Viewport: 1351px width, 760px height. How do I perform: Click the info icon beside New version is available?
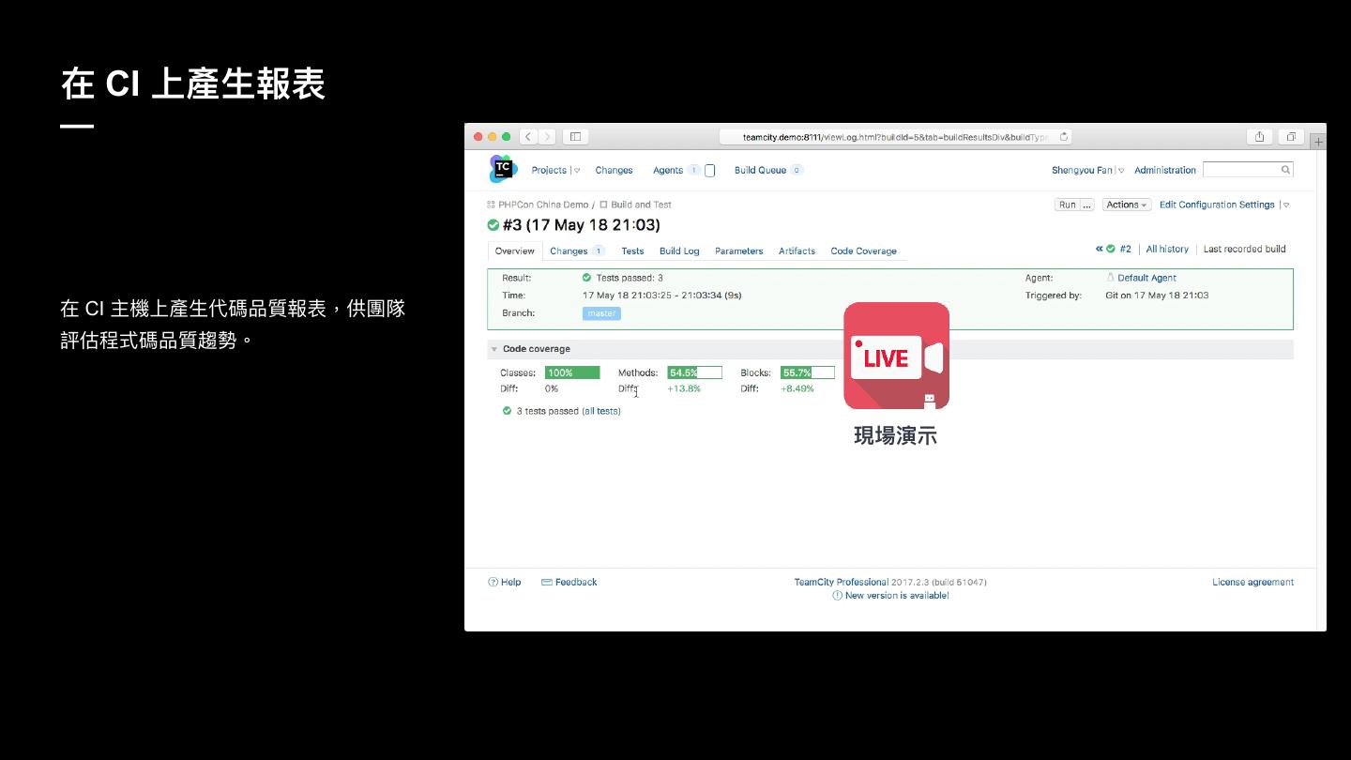click(x=838, y=596)
